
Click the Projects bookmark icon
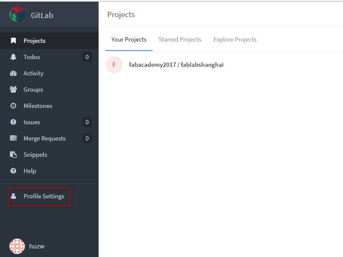pos(13,40)
